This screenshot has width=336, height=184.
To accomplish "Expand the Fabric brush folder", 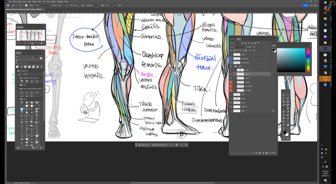I will click(19, 85).
